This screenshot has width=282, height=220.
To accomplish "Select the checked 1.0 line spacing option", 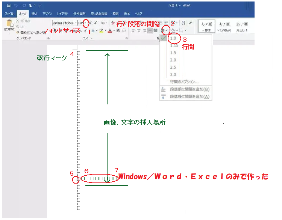I will coord(173,38).
